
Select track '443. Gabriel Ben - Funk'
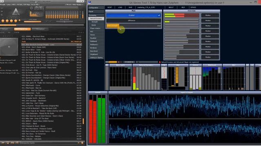click(51, 93)
